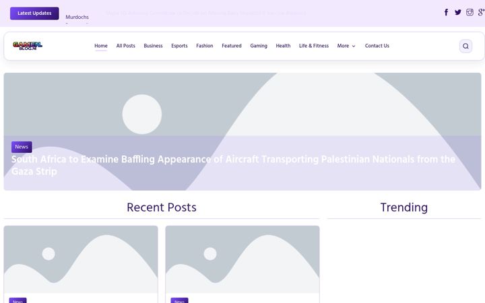This screenshot has height=303, width=485.
Task: Open the first Recent Posts thumbnail
Action: [x=81, y=259]
